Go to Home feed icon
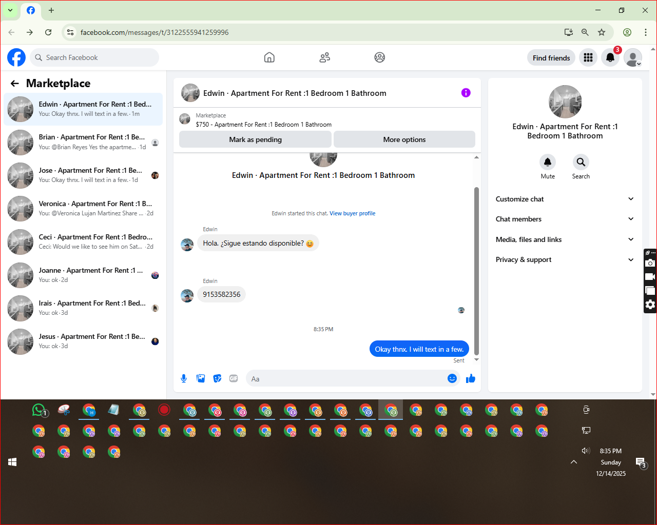657x525 pixels. point(269,57)
